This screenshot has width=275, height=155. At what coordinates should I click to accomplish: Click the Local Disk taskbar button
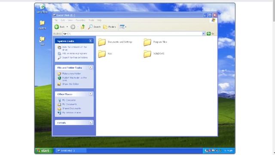[x=71, y=151]
